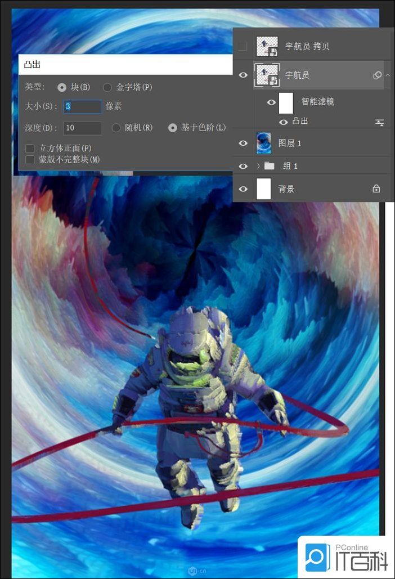395x579 pixels.
Task: Click the 深度(D) depth input field
Action: pos(82,128)
